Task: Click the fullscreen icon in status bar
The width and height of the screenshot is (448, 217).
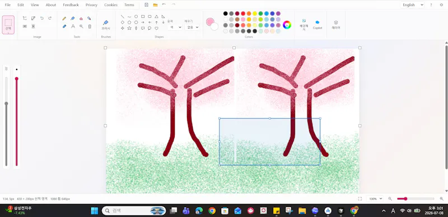Action: click(x=360, y=199)
